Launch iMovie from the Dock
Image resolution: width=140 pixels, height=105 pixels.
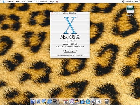pyautogui.click(x=82, y=102)
